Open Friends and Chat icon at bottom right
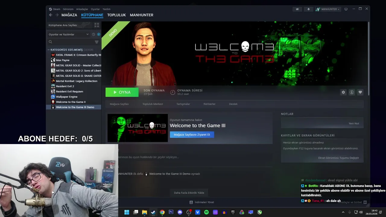386x217 pixels. click(x=365, y=202)
